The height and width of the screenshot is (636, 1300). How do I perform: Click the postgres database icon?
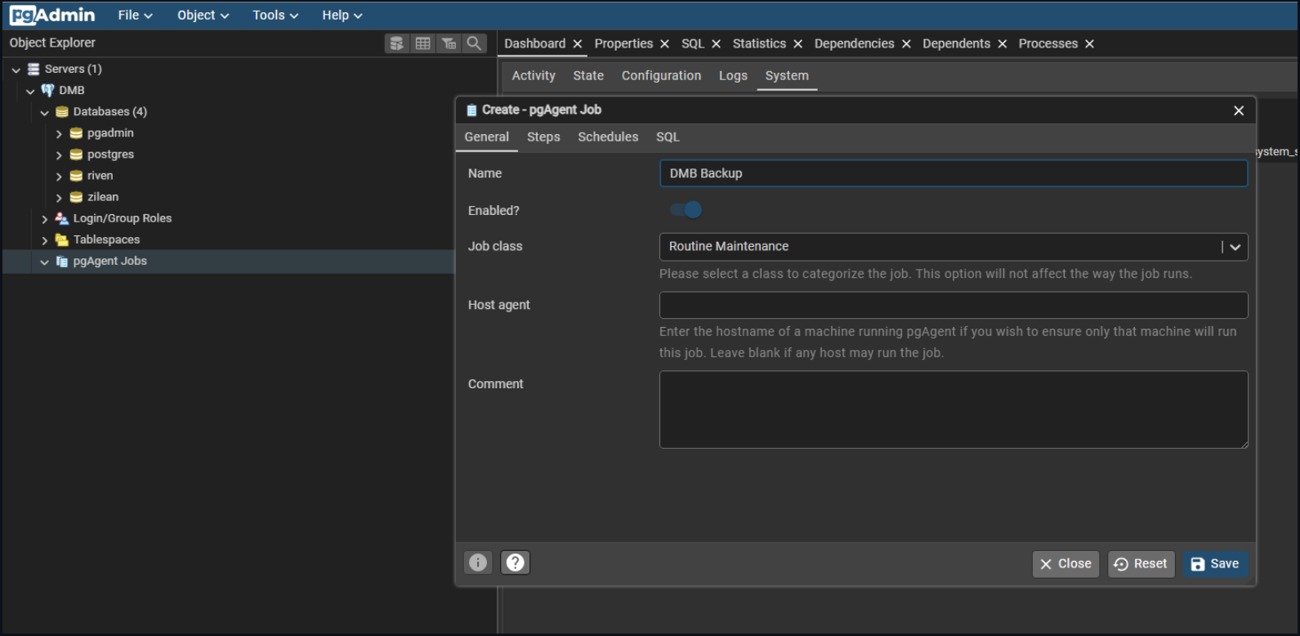76,154
